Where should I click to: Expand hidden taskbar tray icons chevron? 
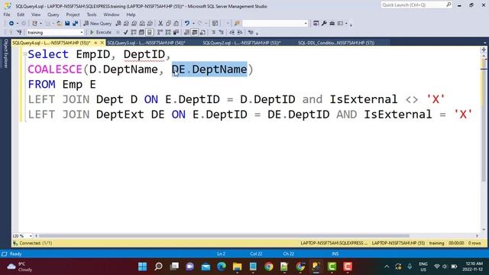tap(387, 267)
